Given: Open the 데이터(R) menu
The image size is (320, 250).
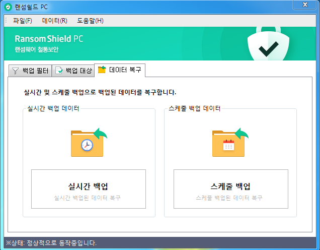Looking at the screenshot, I should (54, 21).
